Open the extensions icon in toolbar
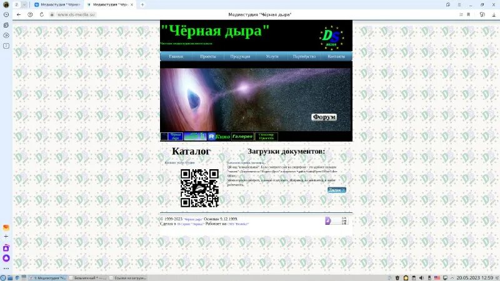The height and width of the screenshot is (281, 500). pyautogui.click(x=482, y=14)
